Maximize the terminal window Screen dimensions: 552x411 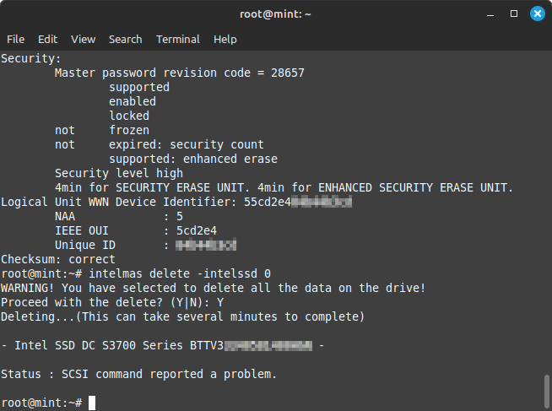[x=514, y=14]
